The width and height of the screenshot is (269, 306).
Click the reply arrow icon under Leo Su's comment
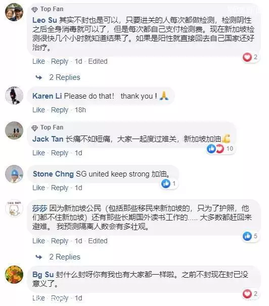39,78
